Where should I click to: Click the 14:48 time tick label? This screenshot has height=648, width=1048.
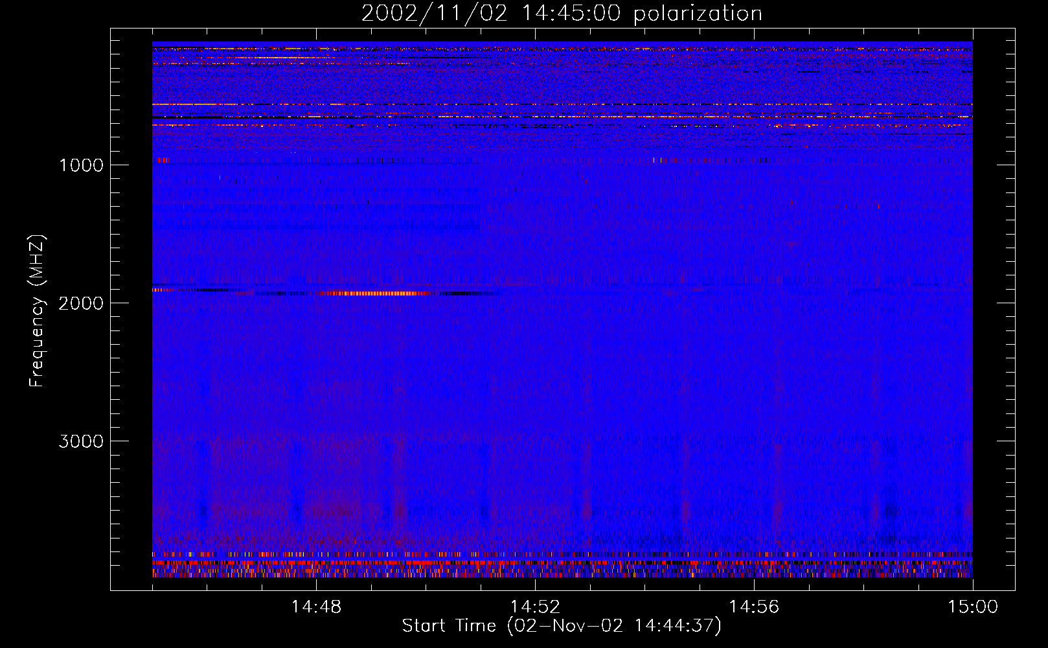click(316, 607)
